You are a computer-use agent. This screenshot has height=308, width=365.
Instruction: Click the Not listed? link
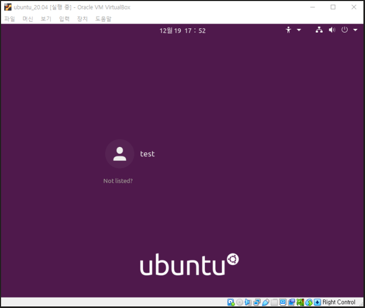pos(118,181)
